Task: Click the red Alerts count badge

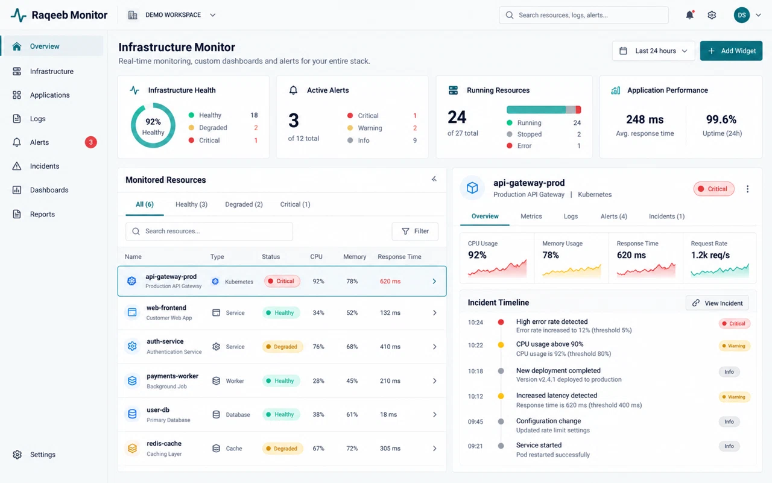Action: 90,142
